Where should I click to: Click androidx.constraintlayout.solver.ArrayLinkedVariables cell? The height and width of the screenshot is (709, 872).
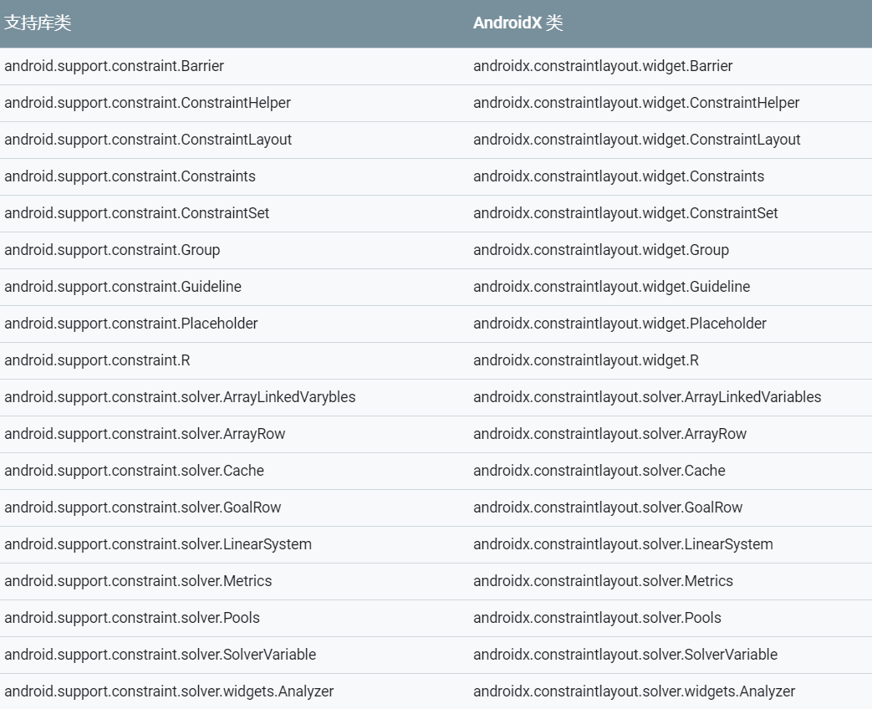pyautogui.click(x=647, y=397)
